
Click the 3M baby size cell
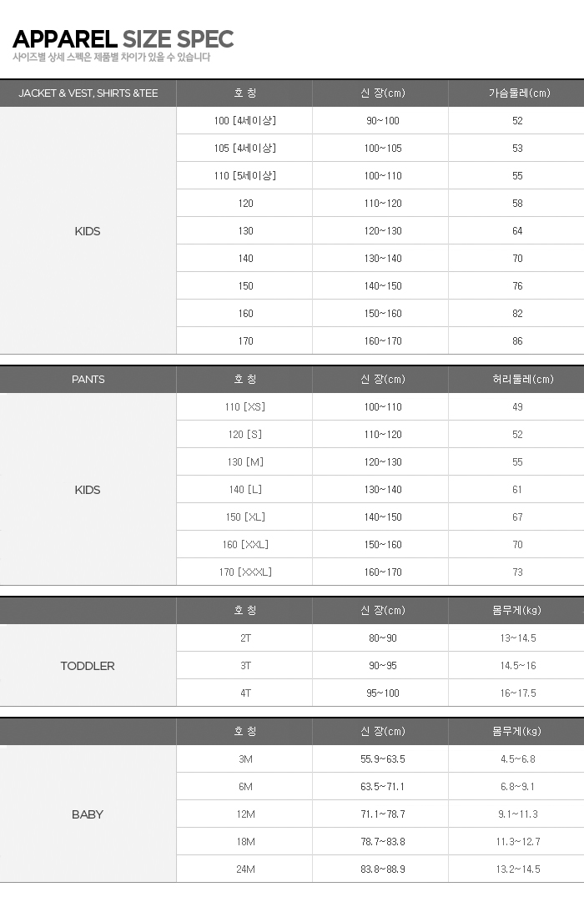(244, 759)
